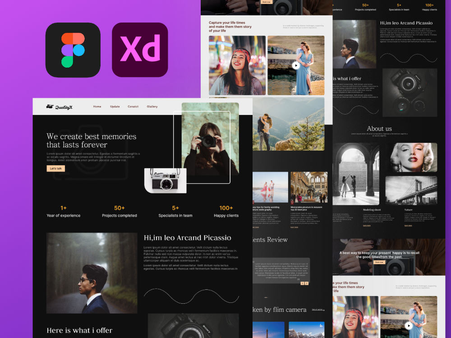Viewport: 451px width, 338px height.
Task: Navigate to the Glallery menu item
Action: pyautogui.click(x=152, y=106)
